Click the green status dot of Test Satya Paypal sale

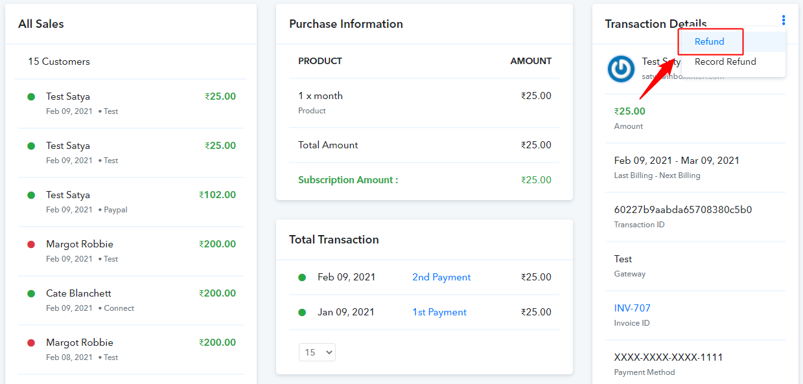(x=31, y=195)
